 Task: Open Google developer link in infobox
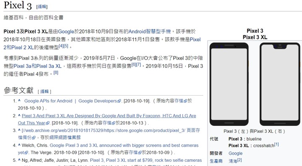[x=235, y=153]
